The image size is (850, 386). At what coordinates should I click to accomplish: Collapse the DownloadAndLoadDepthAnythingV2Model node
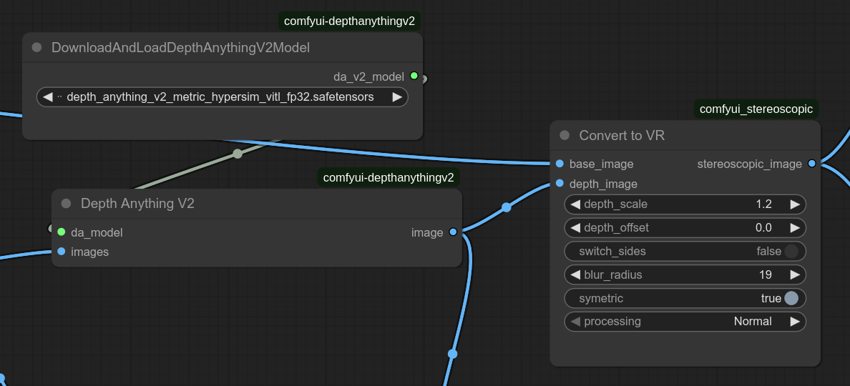pos(37,48)
